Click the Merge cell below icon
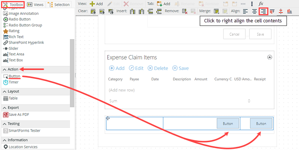 coord(225,12)
